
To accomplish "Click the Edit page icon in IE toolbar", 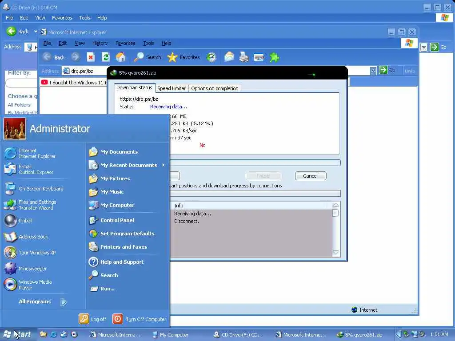I will [259, 57].
